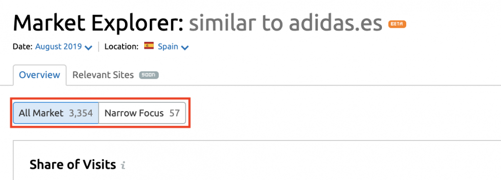The image size is (501, 180).
Task: Select the Narrow Focus toggle
Action: [x=142, y=113]
